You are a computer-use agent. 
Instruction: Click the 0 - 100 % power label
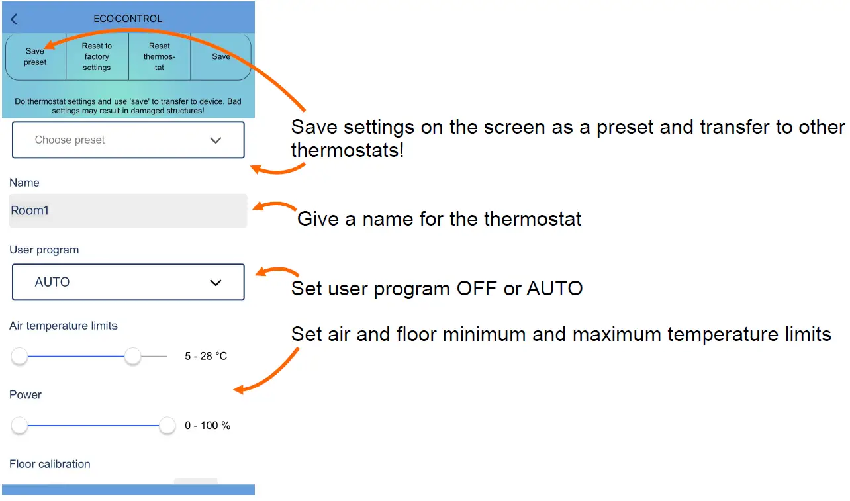208,426
